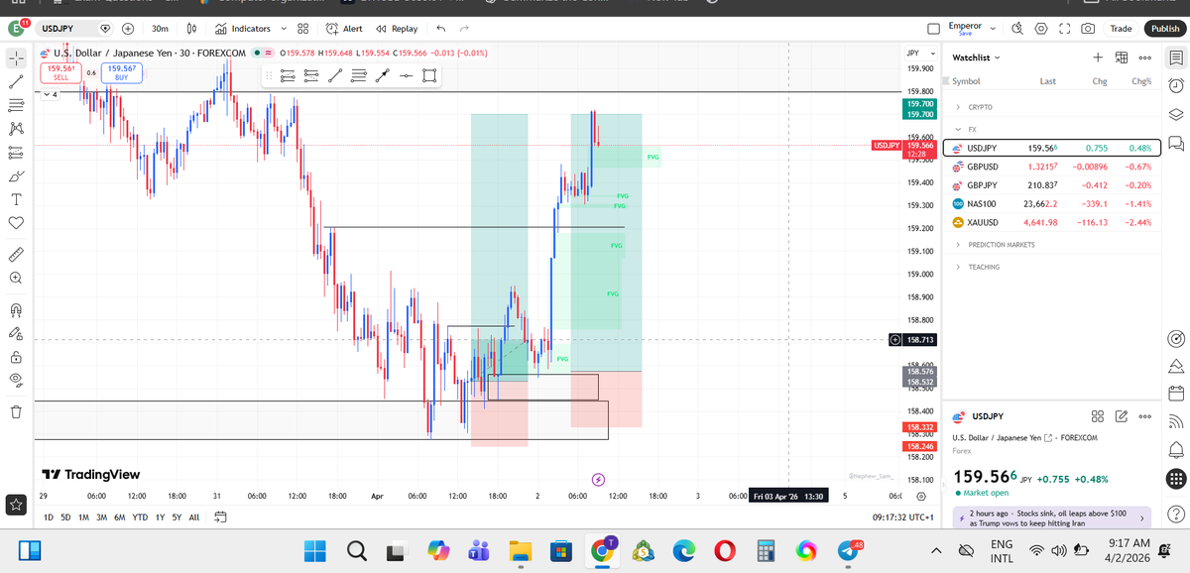
Task: Open the Telegram taskbar icon
Action: (x=849, y=549)
